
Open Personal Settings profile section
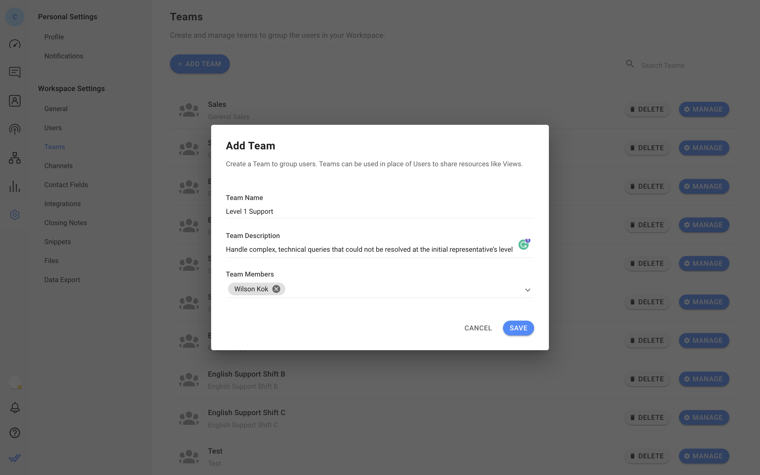(x=54, y=37)
